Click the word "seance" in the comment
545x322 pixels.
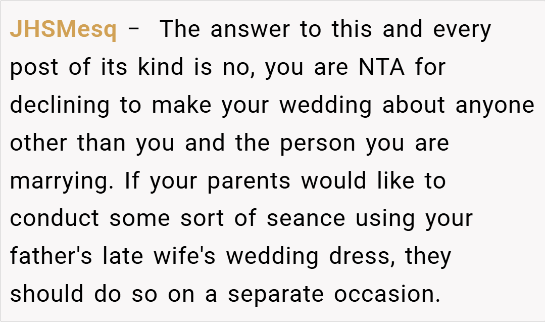point(306,219)
